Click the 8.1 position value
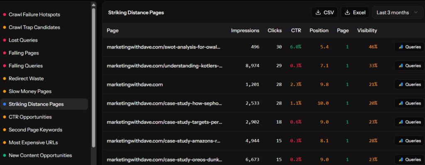This screenshot has width=425, height=165. tap(324, 140)
